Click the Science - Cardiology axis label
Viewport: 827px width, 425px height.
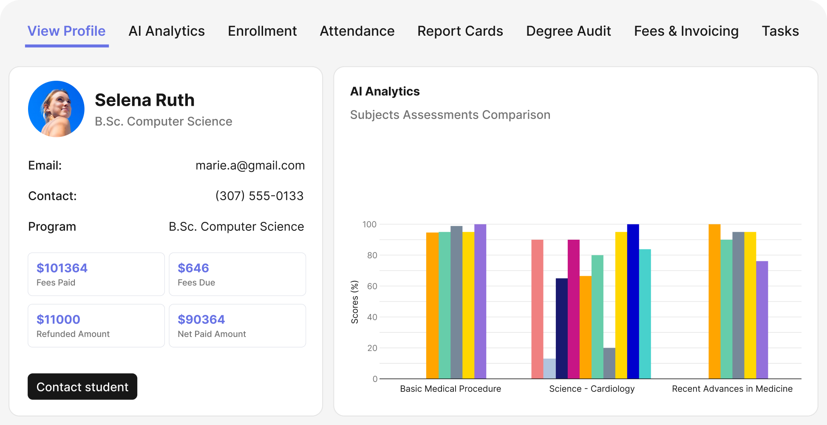(592, 389)
